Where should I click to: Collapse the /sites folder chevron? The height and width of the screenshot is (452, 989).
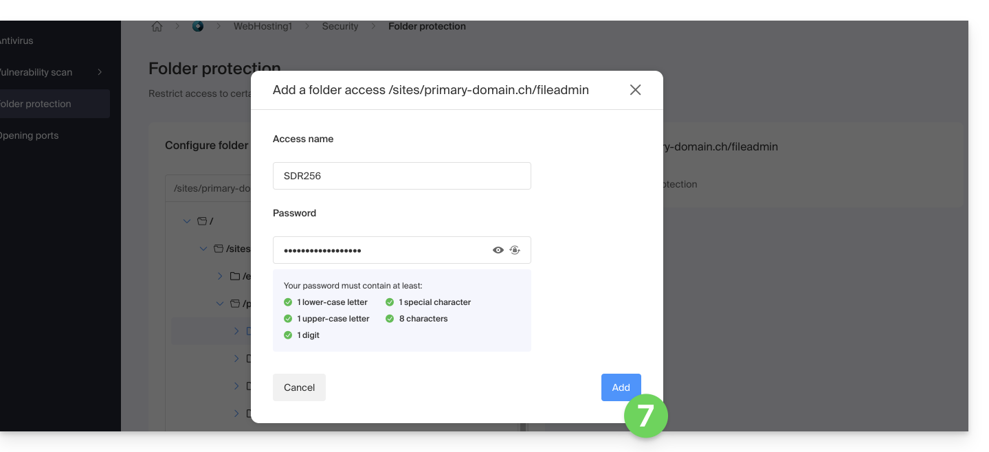(x=203, y=249)
